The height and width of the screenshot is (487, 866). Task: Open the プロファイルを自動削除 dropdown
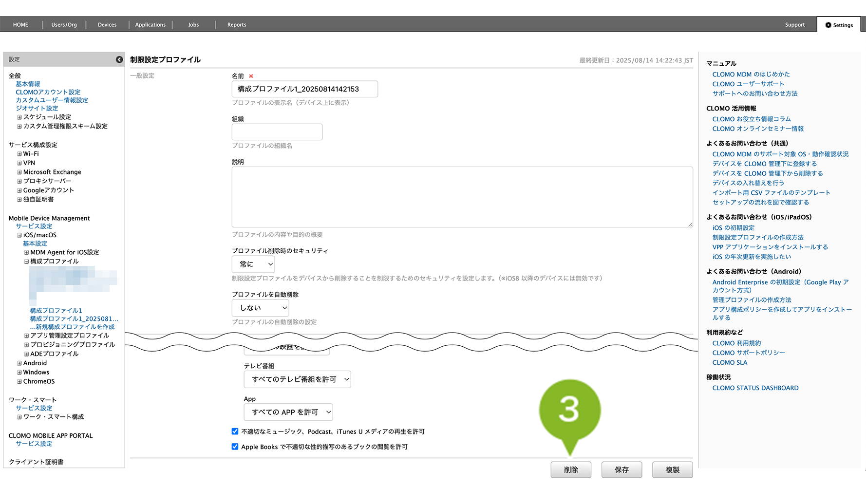(260, 308)
